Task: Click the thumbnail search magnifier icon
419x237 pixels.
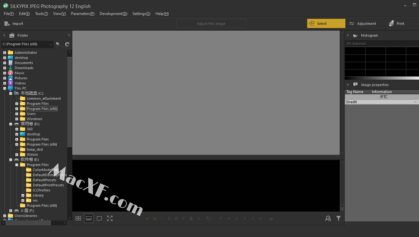Action: click(x=328, y=219)
